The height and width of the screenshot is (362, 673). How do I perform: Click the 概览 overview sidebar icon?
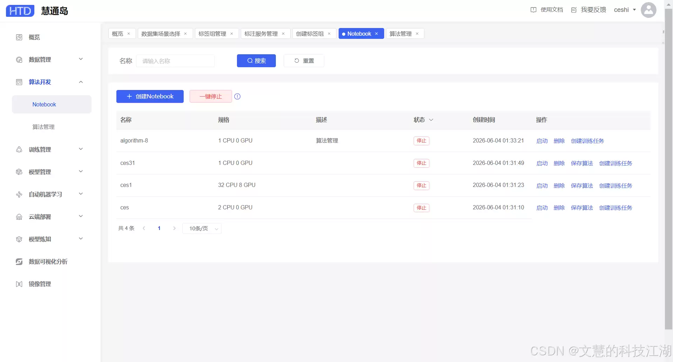click(19, 37)
